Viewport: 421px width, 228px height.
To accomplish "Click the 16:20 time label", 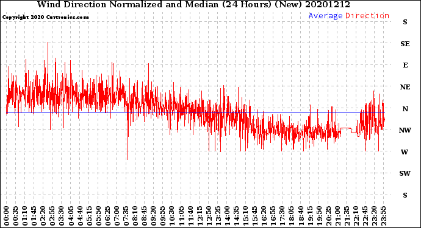I will click(x=264, y=216).
